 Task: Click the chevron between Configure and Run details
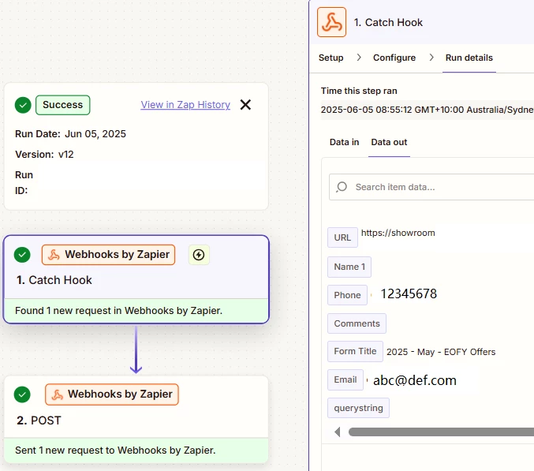click(x=431, y=58)
